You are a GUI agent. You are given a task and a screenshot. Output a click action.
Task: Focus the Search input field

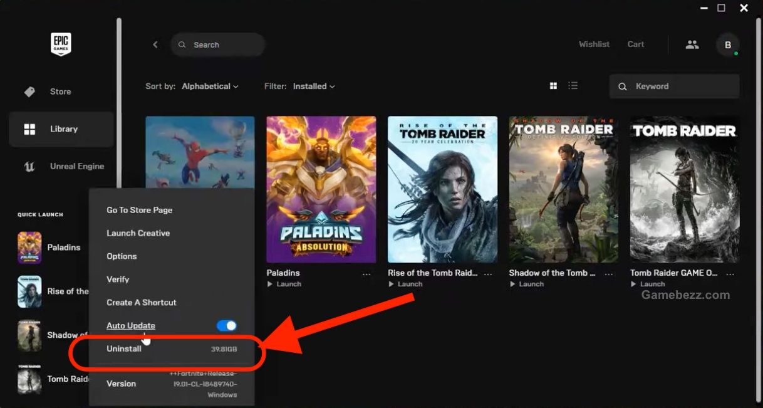(x=217, y=45)
